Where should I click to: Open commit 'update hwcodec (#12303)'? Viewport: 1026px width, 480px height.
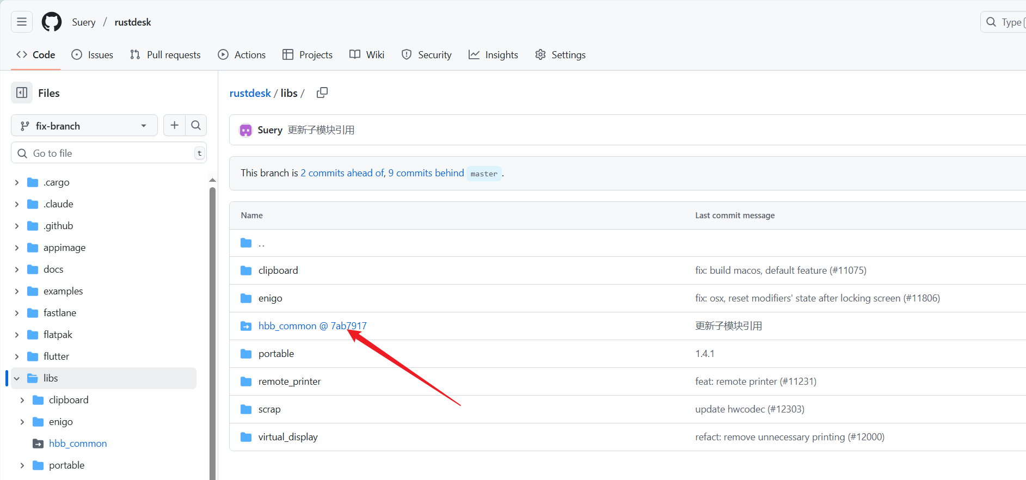tap(749, 409)
